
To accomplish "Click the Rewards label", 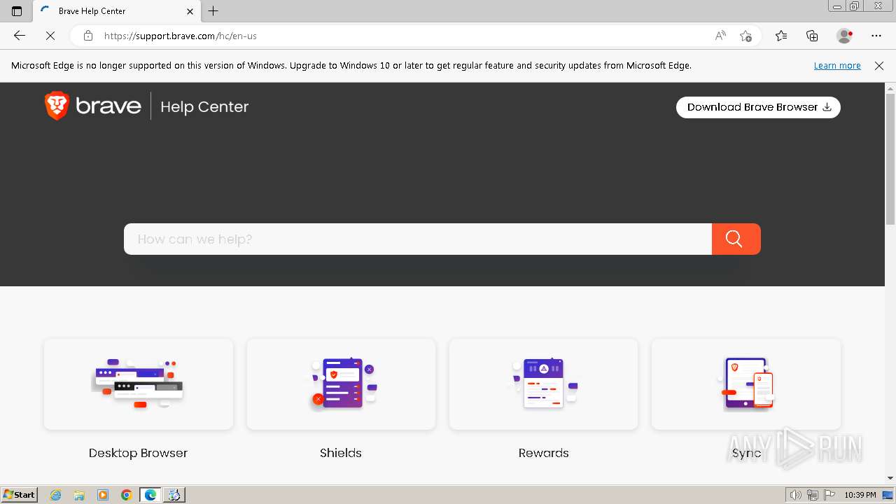I will click(543, 453).
